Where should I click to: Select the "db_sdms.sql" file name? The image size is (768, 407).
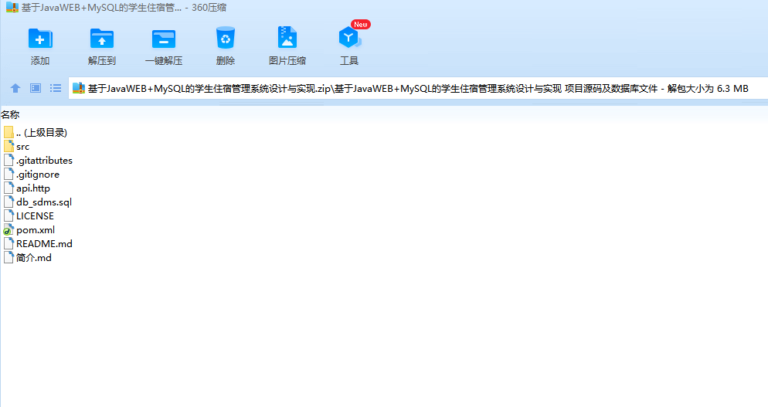pyautogui.click(x=43, y=202)
